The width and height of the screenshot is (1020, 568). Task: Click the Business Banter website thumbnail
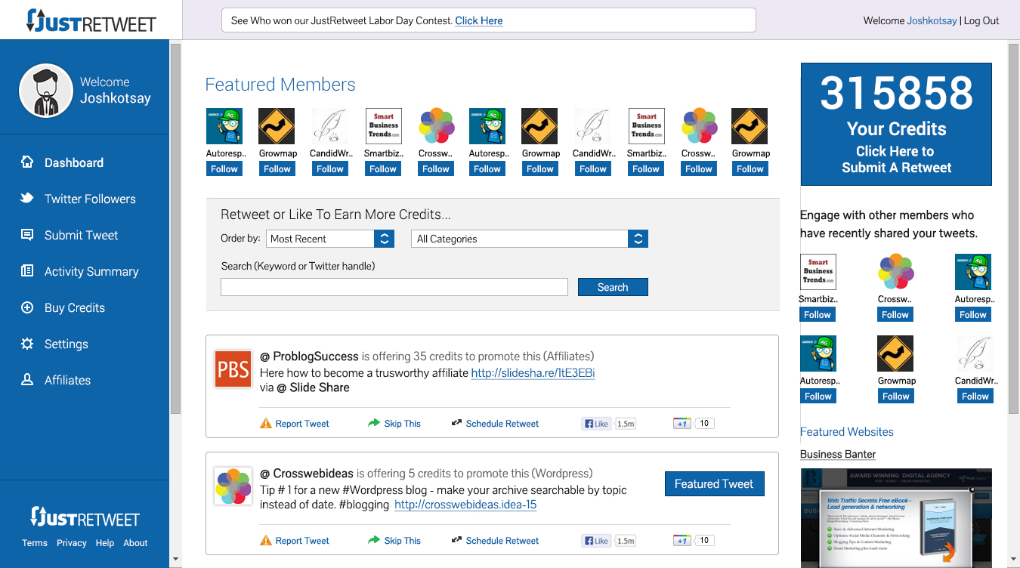(896, 518)
